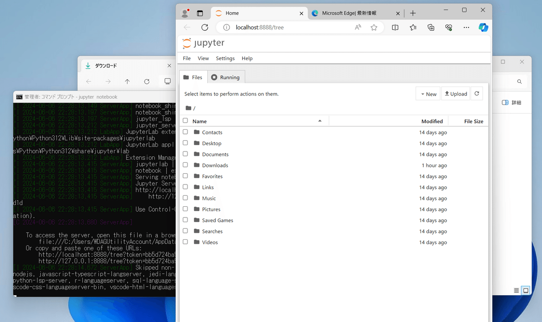Go up a folder in Explorer window
This screenshot has width=542, height=322.
127,81
